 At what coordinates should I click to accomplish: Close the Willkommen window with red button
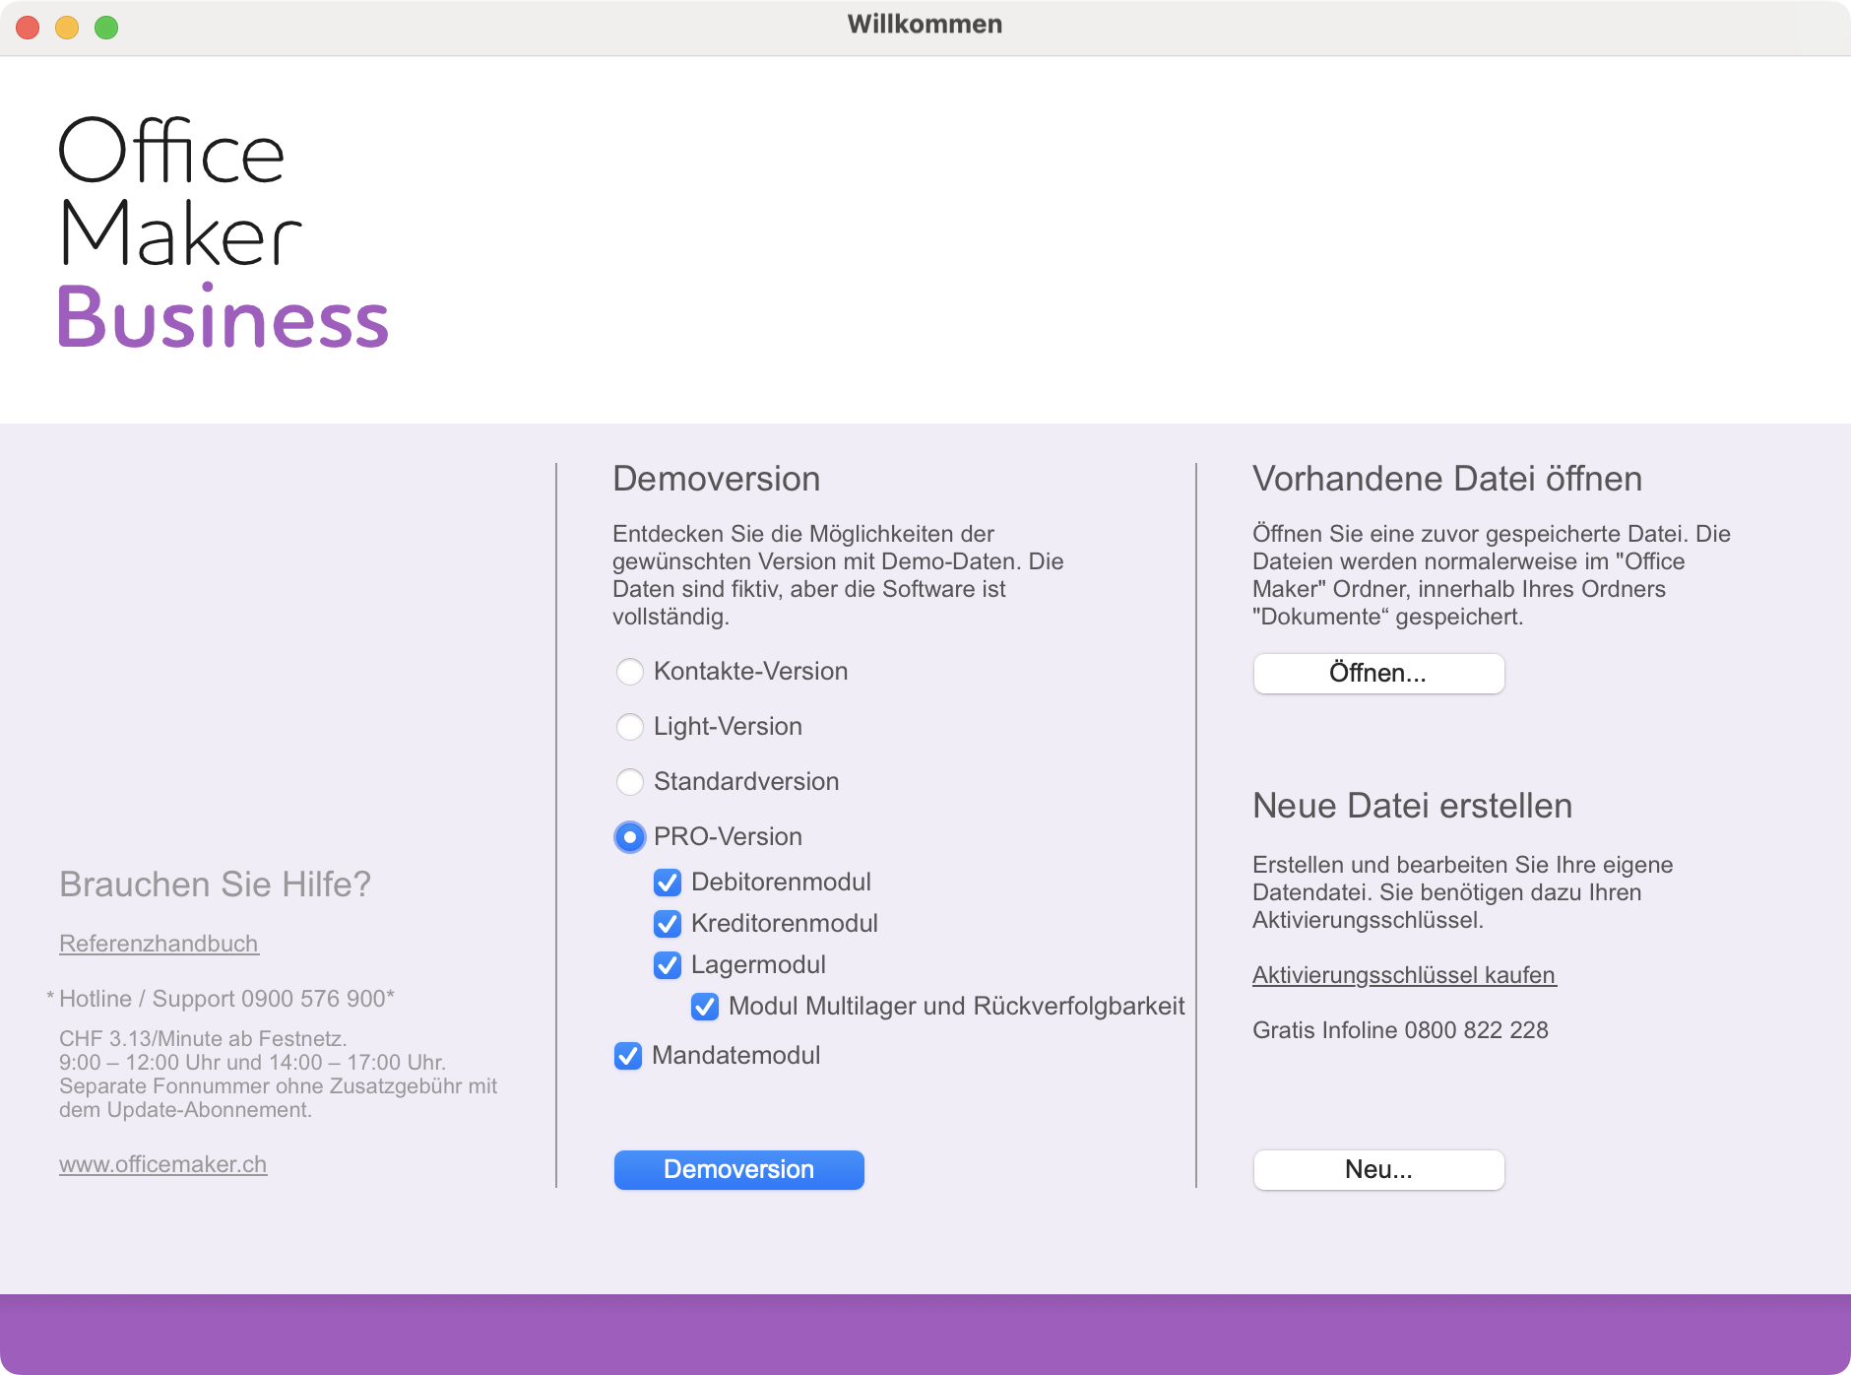[x=28, y=28]
